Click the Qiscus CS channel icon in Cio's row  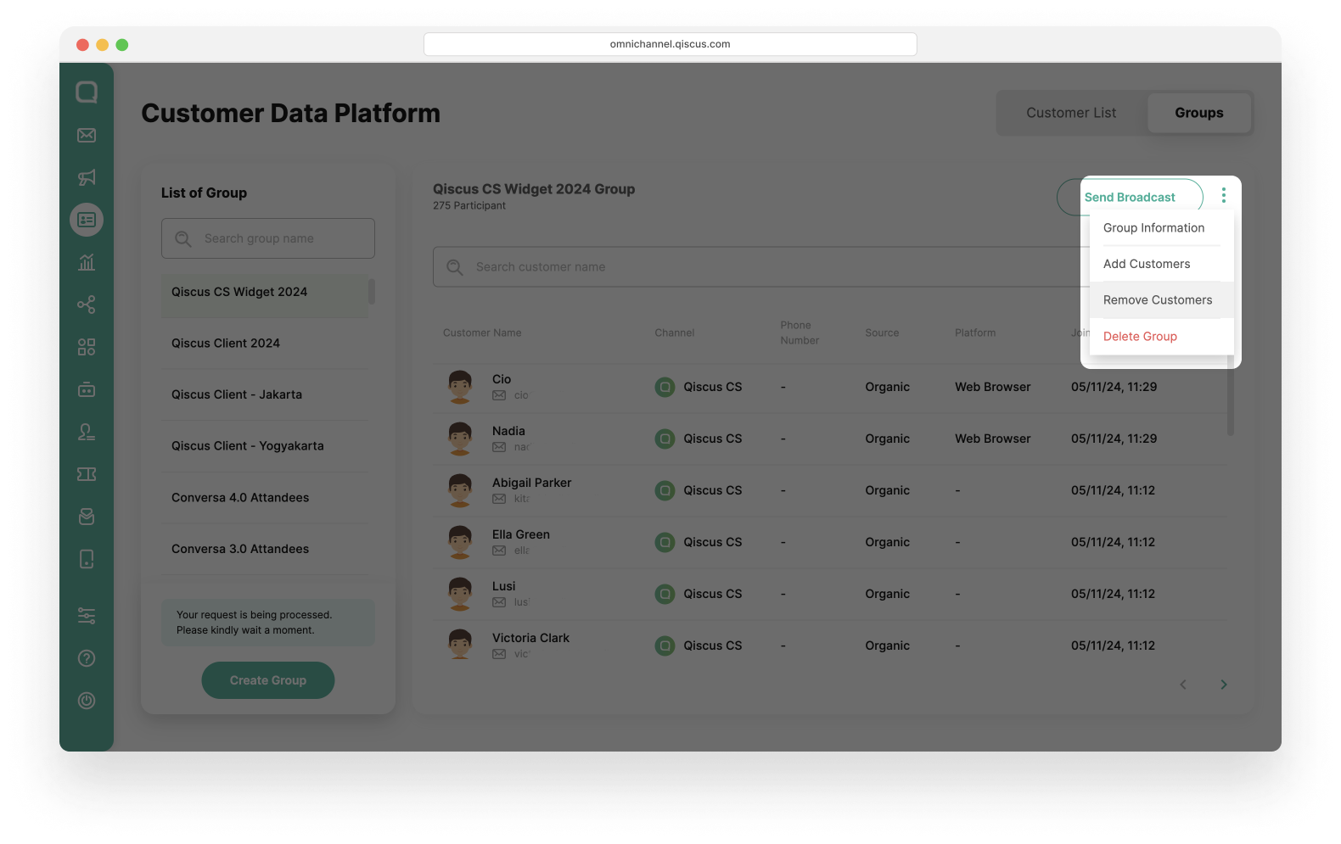pyautogui.click(x=665, y=387)
